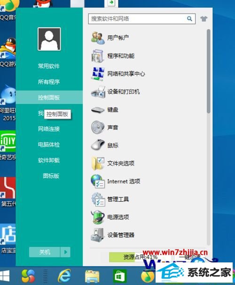
Task: Click the Windows Start button on taskbar
Action: [5, 276]
